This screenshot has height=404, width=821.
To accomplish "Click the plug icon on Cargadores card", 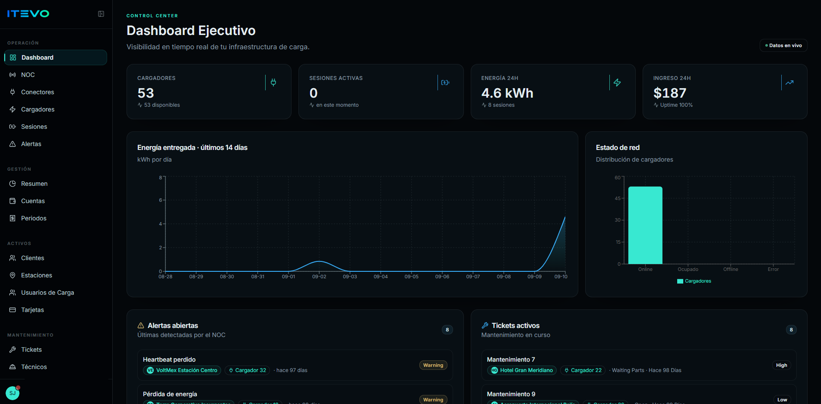I will click(273, 82).
